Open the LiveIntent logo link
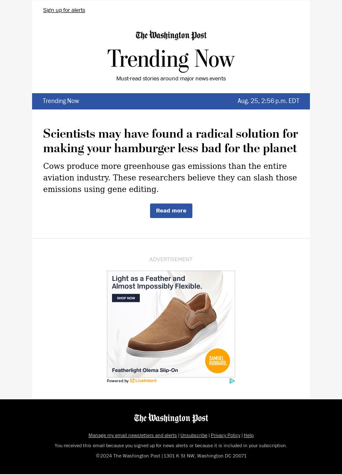342x475 pixels. pos(144,381)
